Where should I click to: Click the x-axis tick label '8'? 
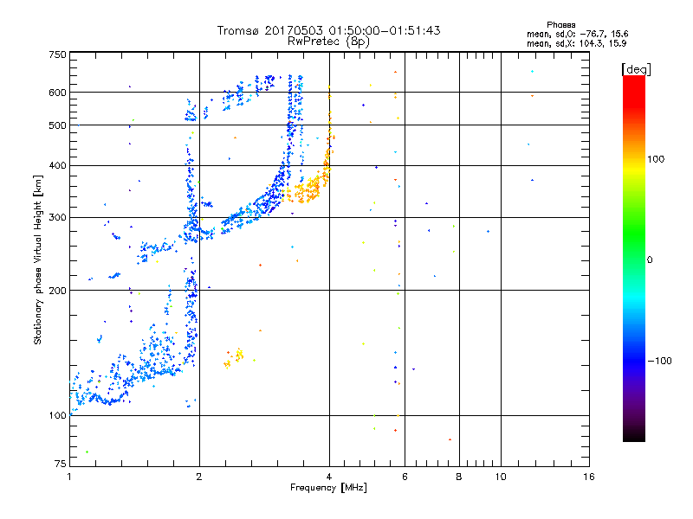coord(459,477)
